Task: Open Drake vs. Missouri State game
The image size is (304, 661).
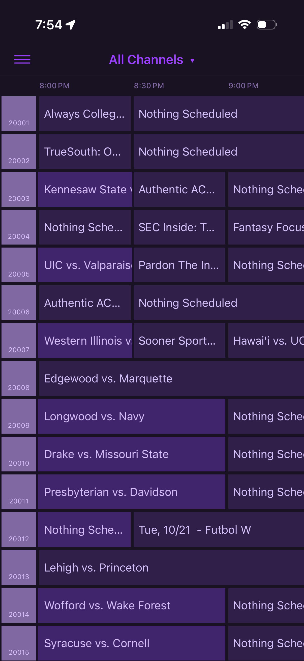Action: click(x=131, y=454)
